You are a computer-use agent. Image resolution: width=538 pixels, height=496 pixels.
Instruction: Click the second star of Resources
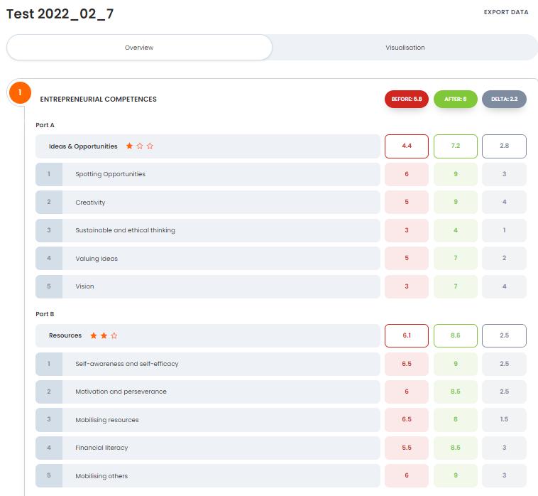(x=104, y=335)
